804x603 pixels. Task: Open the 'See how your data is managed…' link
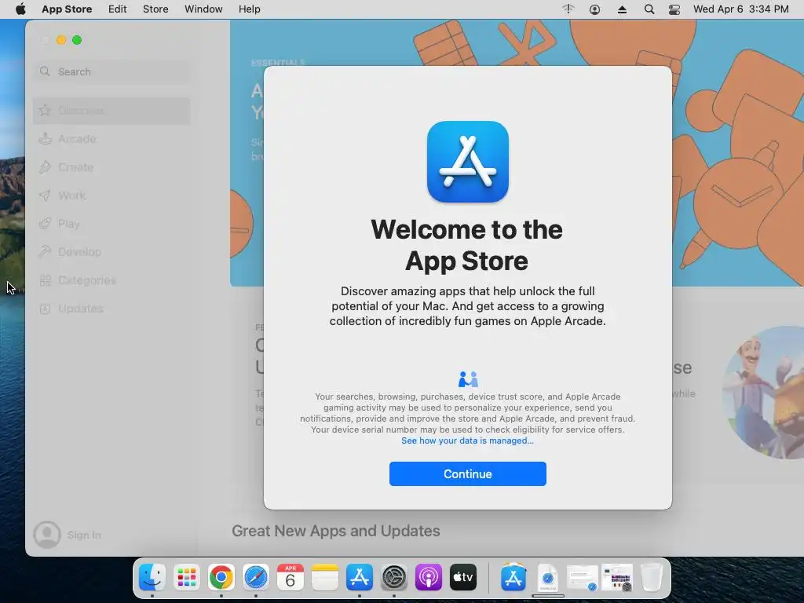467,440
